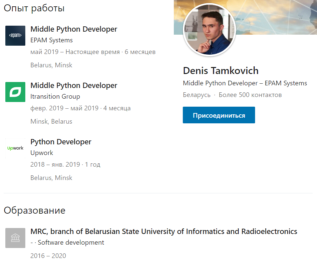Image resolution: width=317 pixels, height=264 pixels.
Task: Click the headline Middle Python Developer – EPAM Systems
Action: click(x=245, y=83)
